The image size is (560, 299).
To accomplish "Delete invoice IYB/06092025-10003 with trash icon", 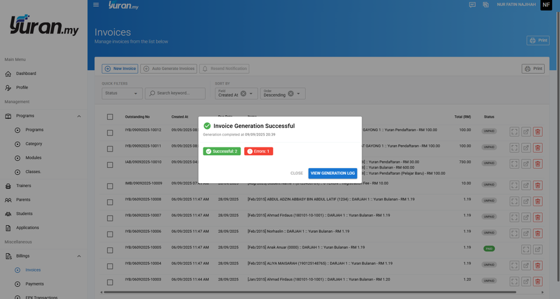I will coord(537,281).
